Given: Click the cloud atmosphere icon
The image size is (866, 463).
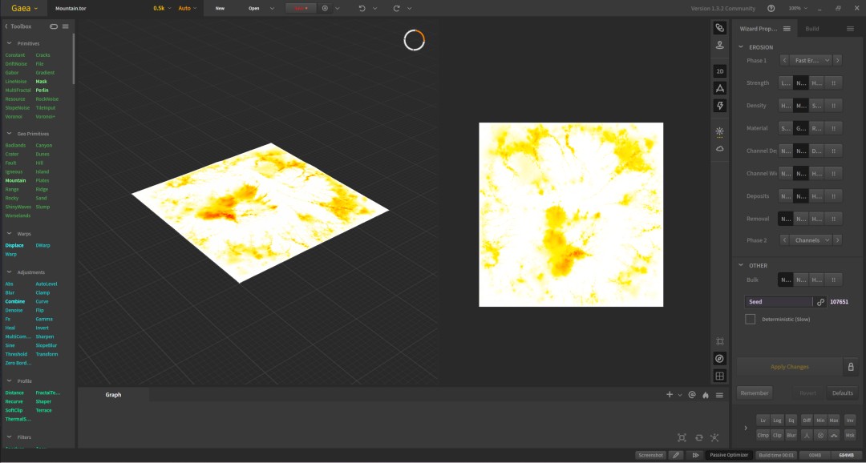Looking at the screenshot, I should click(x=719, y=148).
